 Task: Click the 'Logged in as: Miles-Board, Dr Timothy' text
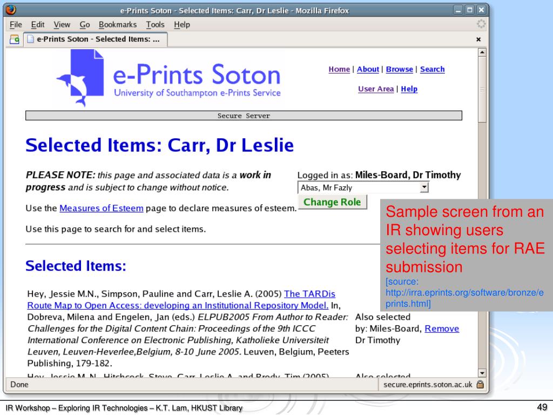tap(379, 175)
